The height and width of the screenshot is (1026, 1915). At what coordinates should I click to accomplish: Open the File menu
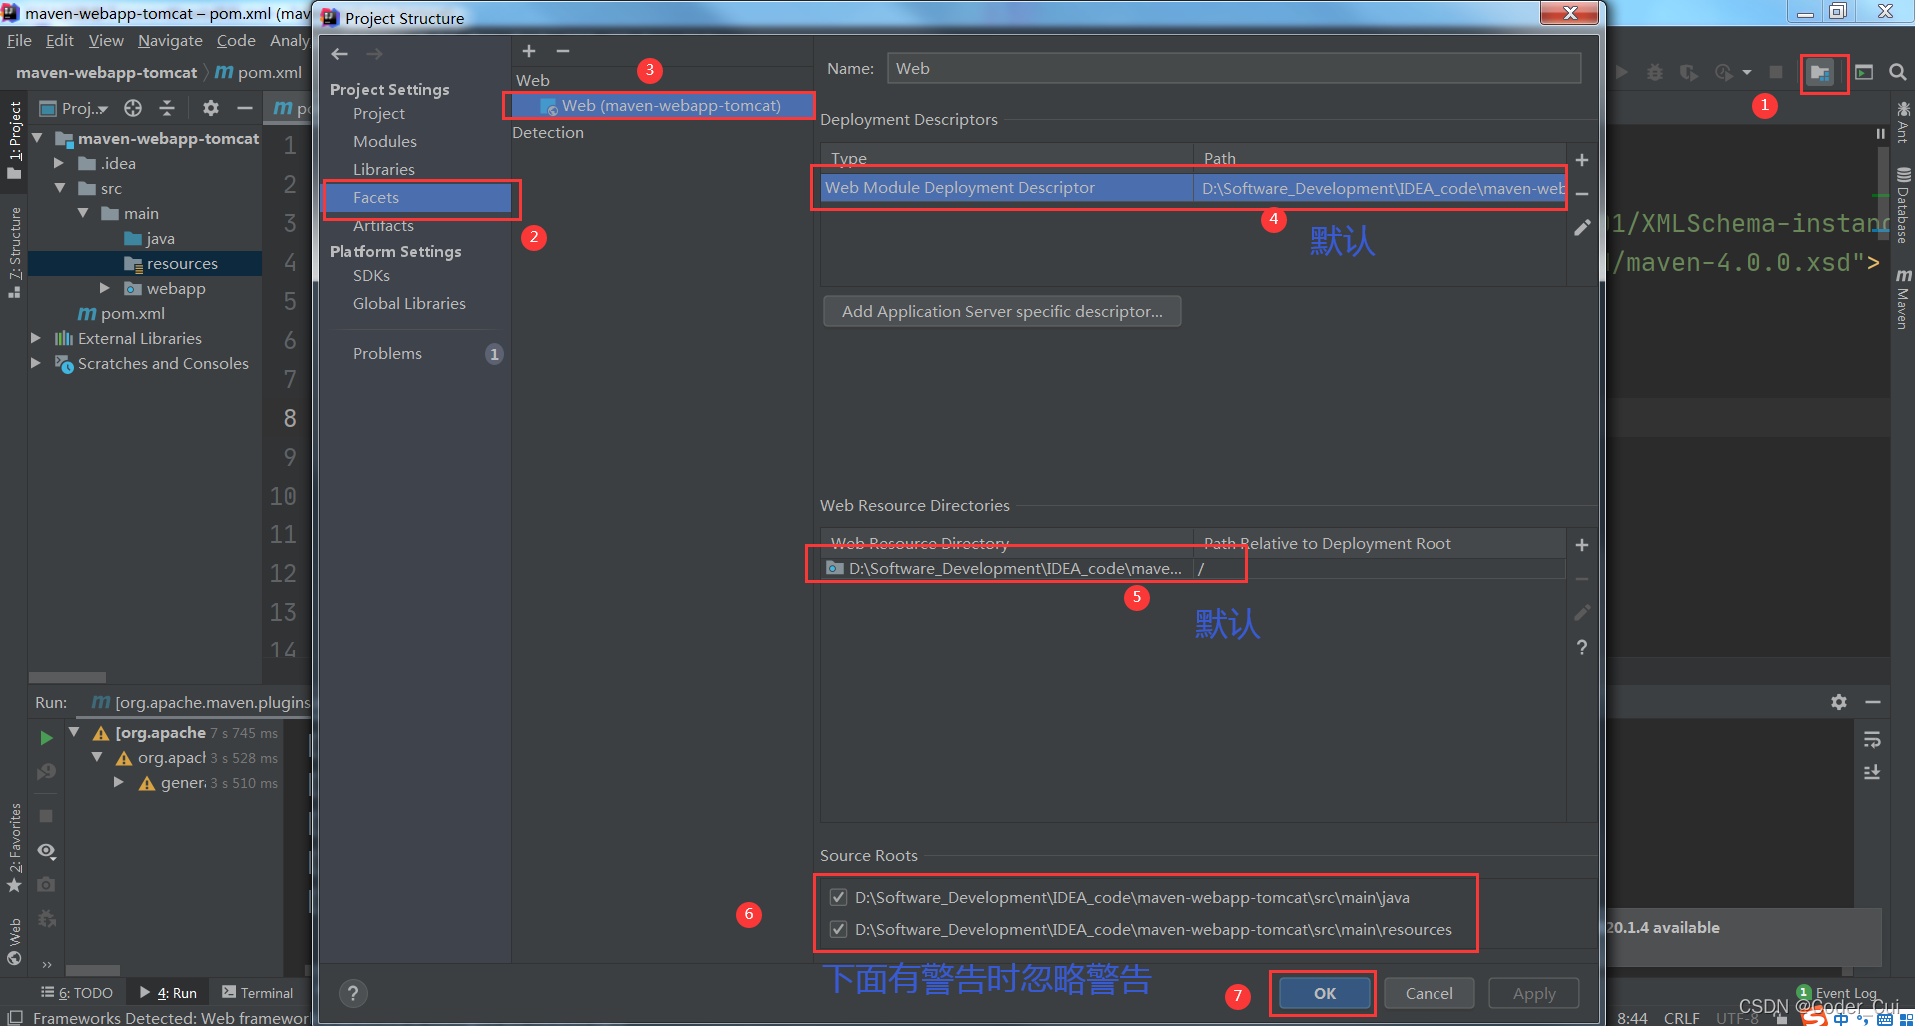[x=19, y=41]
